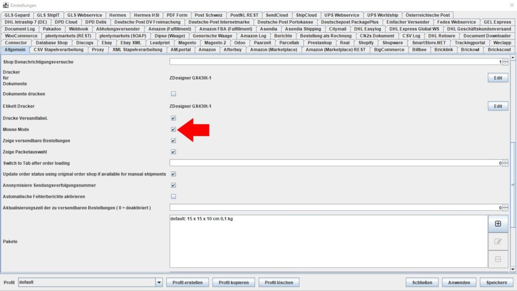The image size is (517, 291).
Task: Click the scrollbar up arrow
Action: pos(513,57)
